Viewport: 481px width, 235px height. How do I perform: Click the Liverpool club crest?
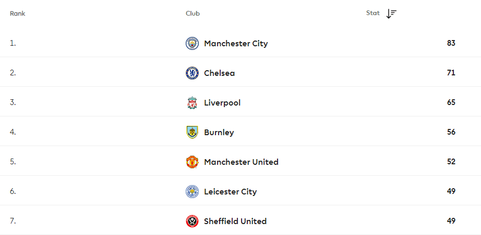[x=192, y=102]
